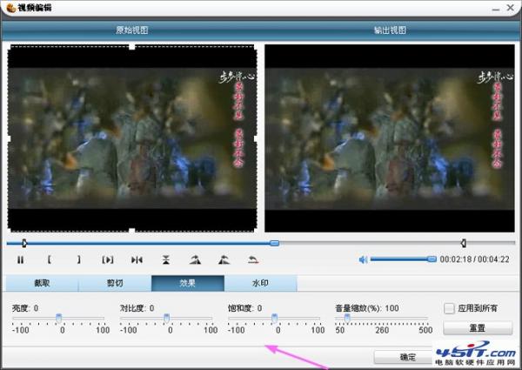Click the end trim marker on the timeline
The image size is (522, 370).
[463, 243]
